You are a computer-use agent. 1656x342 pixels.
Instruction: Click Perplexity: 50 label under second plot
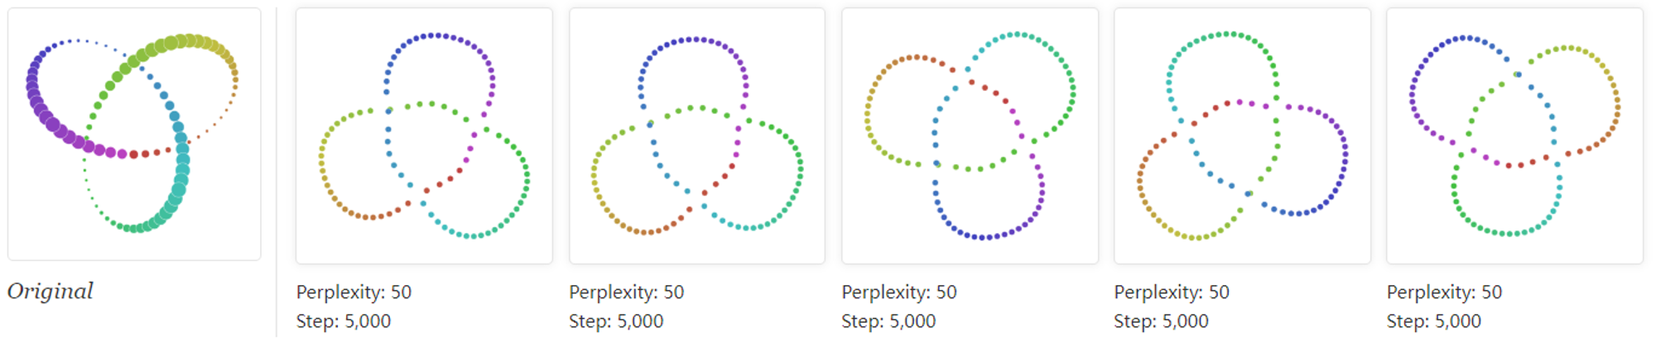[x=627, y=292]
